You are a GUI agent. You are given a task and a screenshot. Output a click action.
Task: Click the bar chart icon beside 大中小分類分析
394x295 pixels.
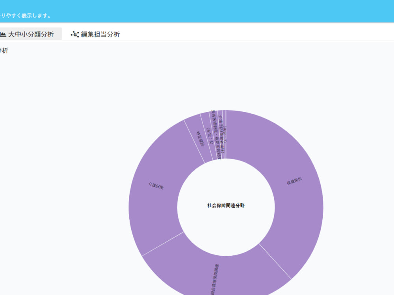(4, 34)
